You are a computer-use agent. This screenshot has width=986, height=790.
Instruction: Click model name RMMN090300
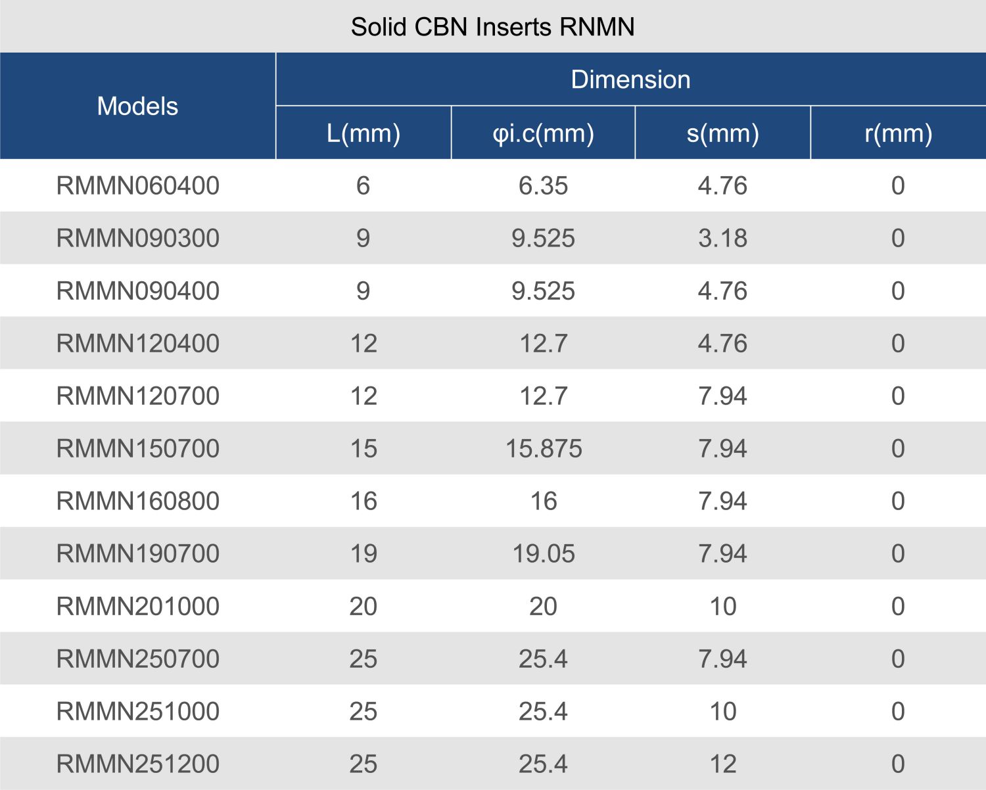click(138, 239)
